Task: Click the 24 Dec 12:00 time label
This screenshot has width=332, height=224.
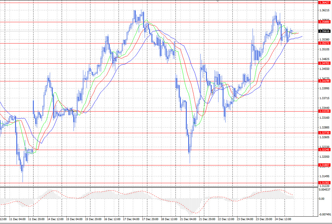Action: (283, 219)
